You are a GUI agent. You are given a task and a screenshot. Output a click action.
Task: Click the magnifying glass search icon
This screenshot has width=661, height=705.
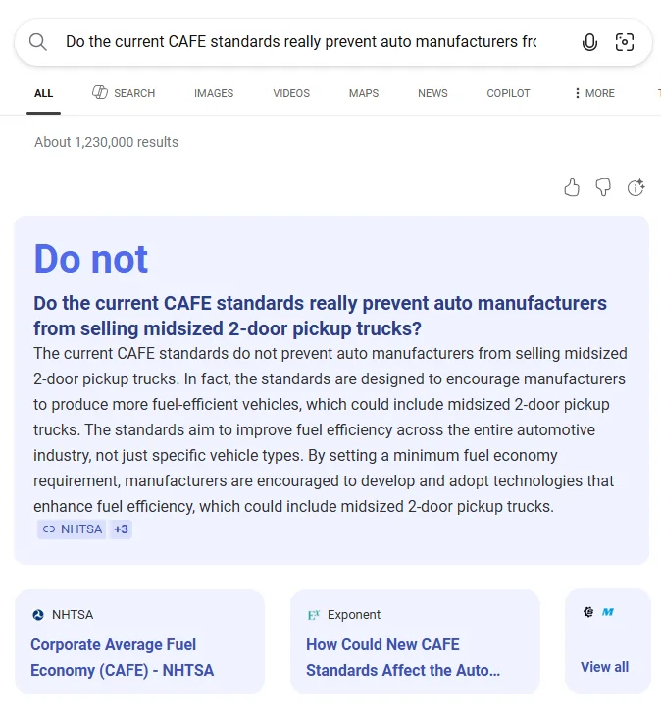click(38, 42)
